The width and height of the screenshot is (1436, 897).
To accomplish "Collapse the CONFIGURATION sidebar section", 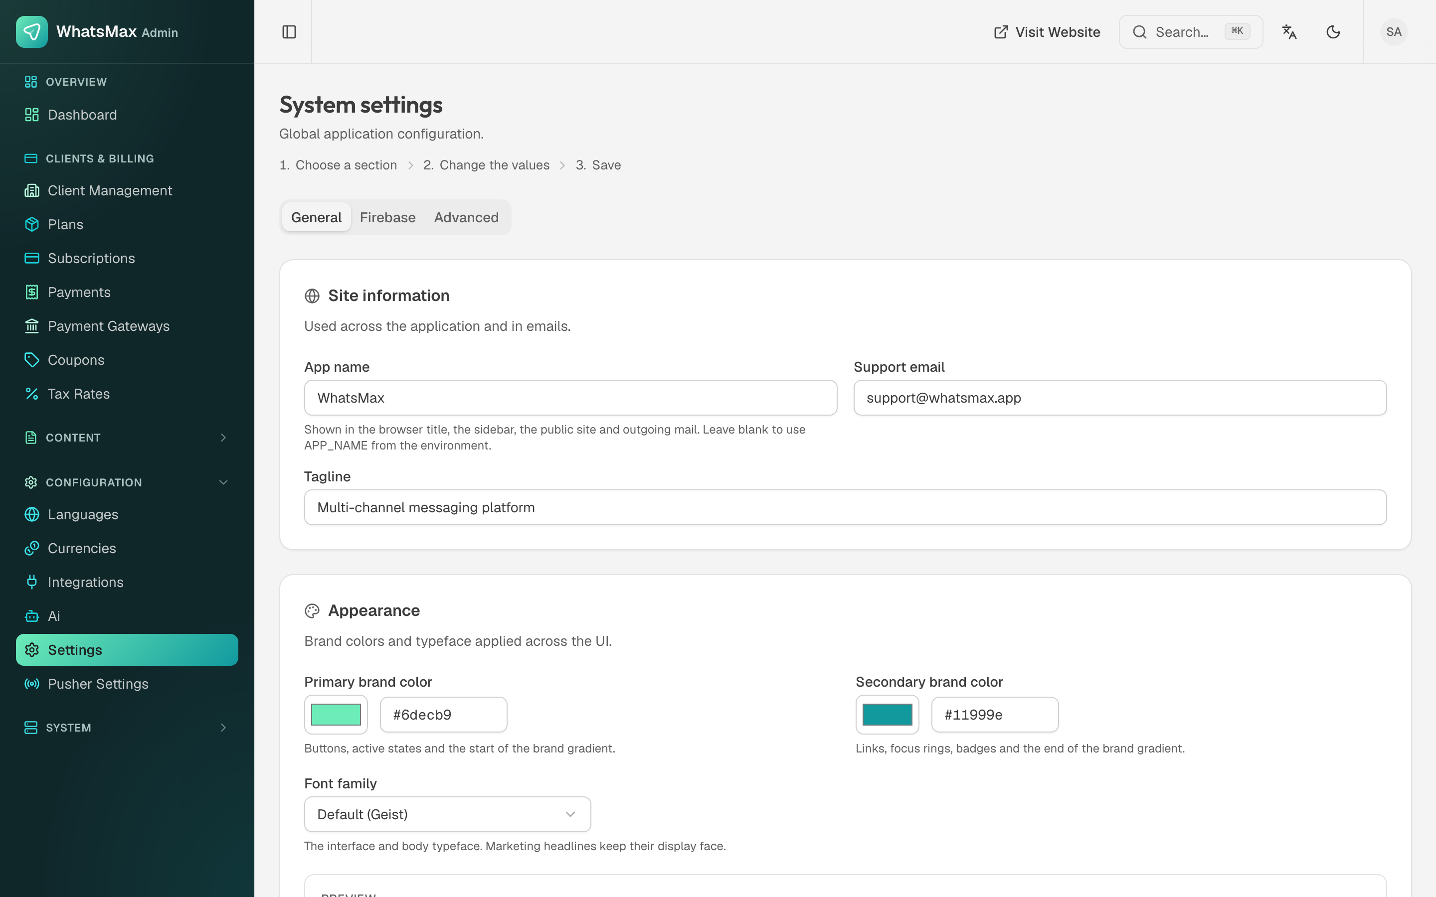I will click(x=127, y=482).
